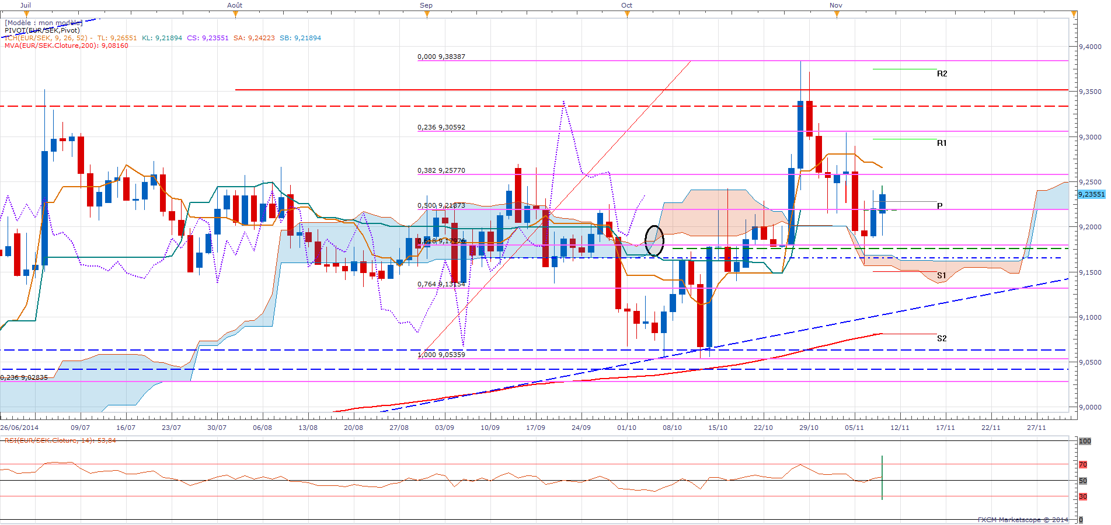Click the R1 pivot level label
Image resolution: width=1111 pixels, height=525 pixels.
(942, 143)
